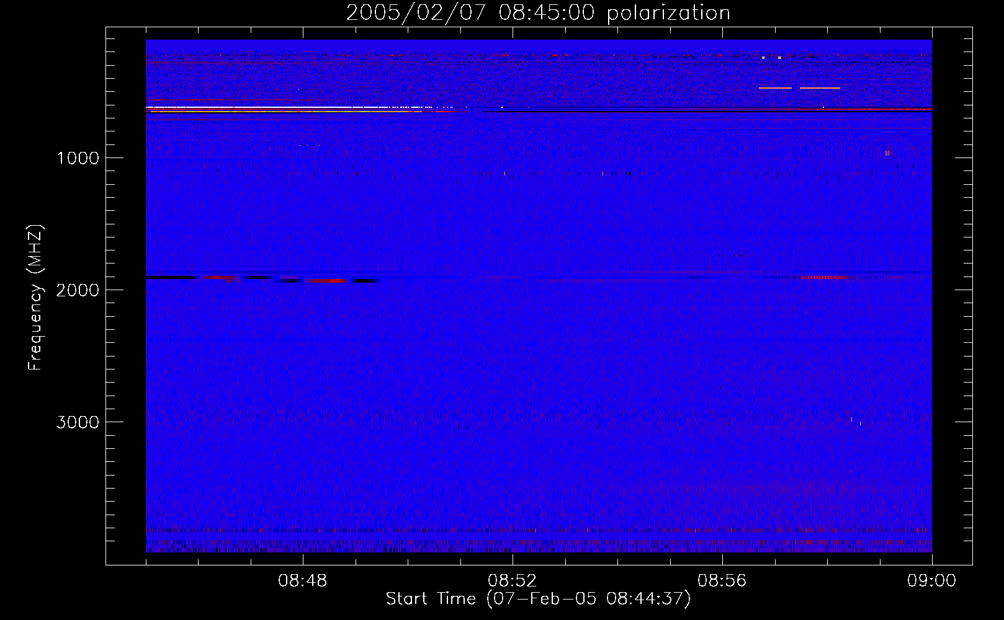Click the 'Frequency (MHZ)' axis title
The image size is (1004, 620).
click(x=35, y=298)
